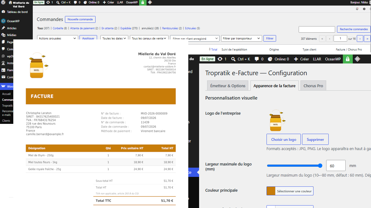
Task: Open the notification bell in Commandes window
Action: click(357, 9)
